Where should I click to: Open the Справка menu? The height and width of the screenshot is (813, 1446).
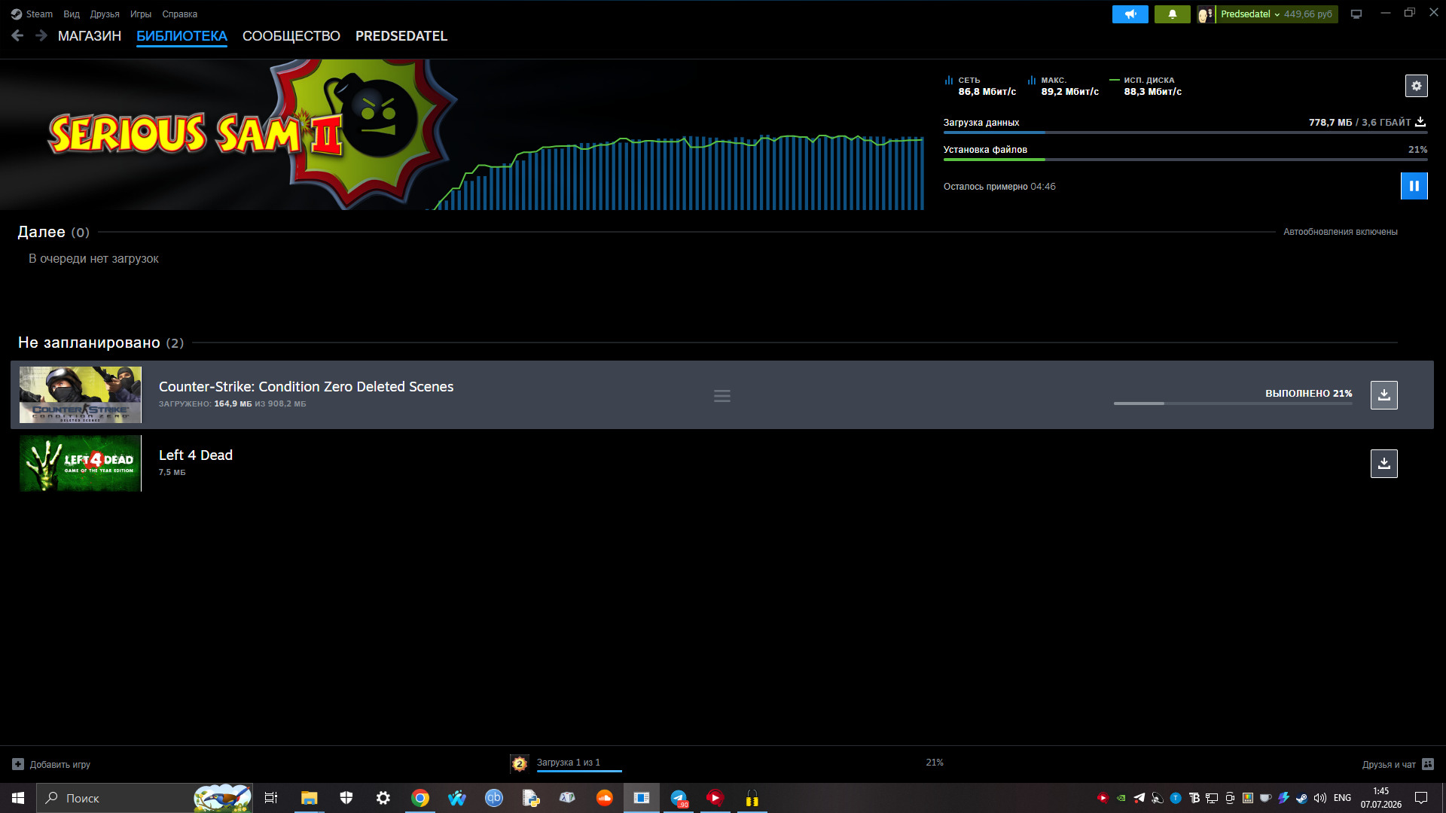pos(180,14)
